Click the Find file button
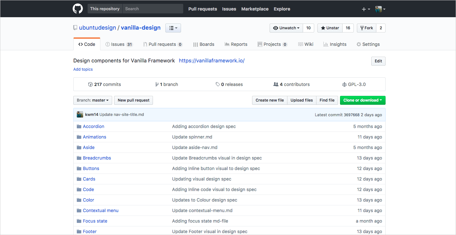The image size is (456, 235). click(327, 100)
